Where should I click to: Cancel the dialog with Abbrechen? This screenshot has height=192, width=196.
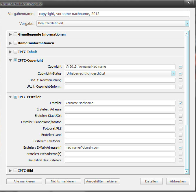coord(178,181)
